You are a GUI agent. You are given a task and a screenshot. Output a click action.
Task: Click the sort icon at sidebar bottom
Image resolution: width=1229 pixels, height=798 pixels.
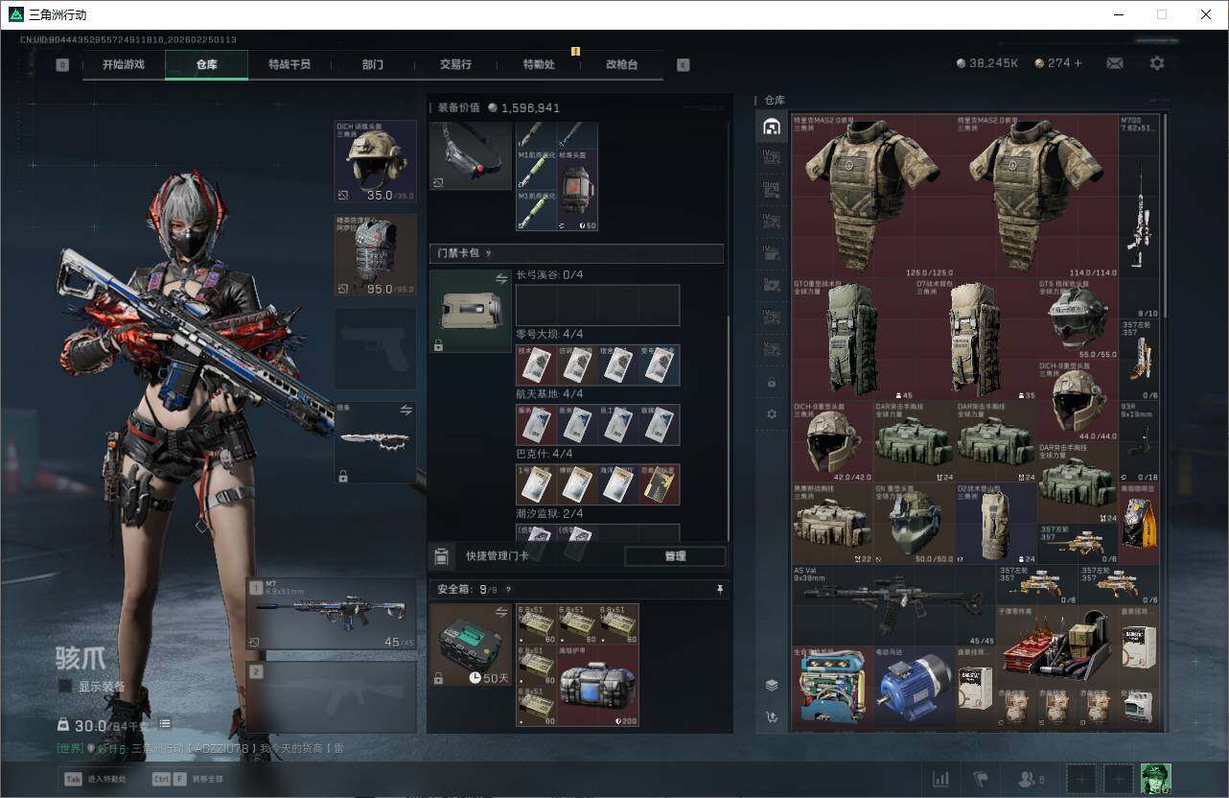[772, 716]
